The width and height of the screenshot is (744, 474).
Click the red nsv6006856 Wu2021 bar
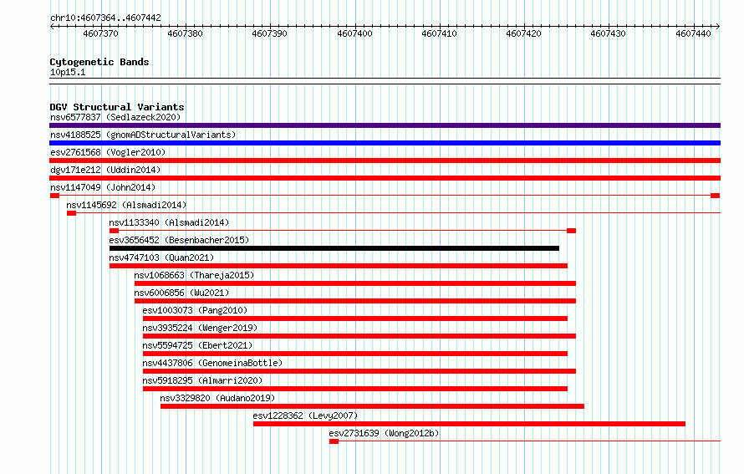click(x=355, y=301)
